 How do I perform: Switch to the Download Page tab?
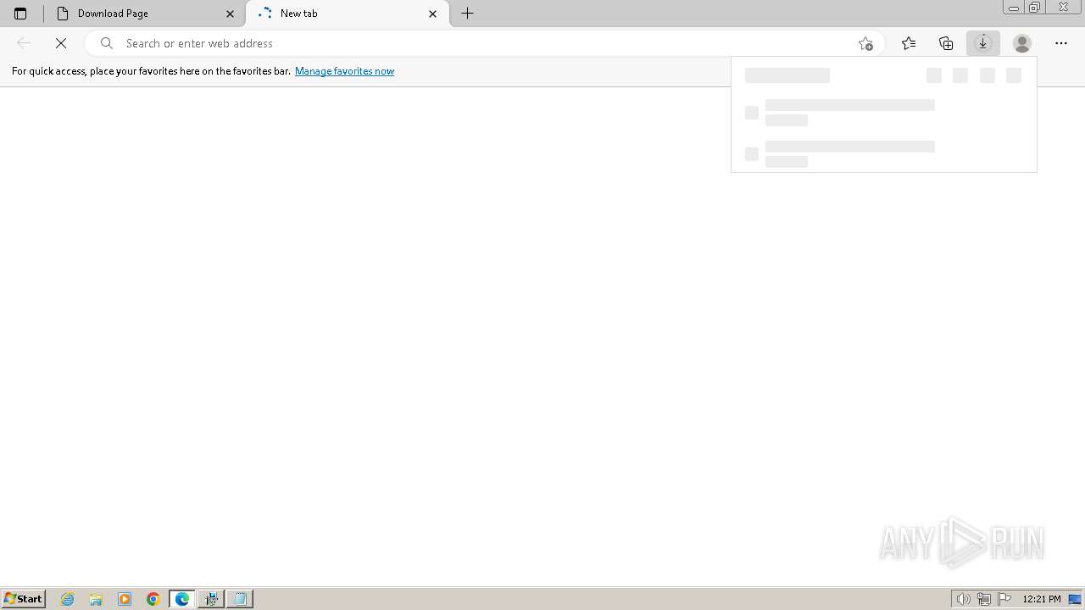[146, 14]
